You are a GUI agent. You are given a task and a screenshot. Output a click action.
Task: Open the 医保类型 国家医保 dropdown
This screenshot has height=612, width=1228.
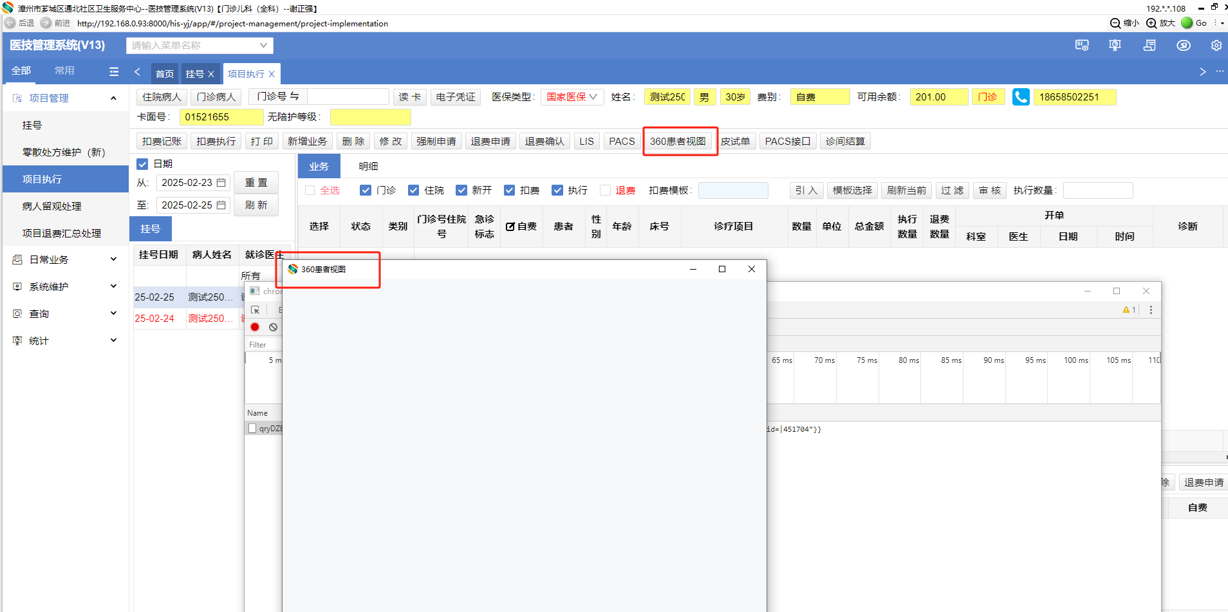point(572,97)
